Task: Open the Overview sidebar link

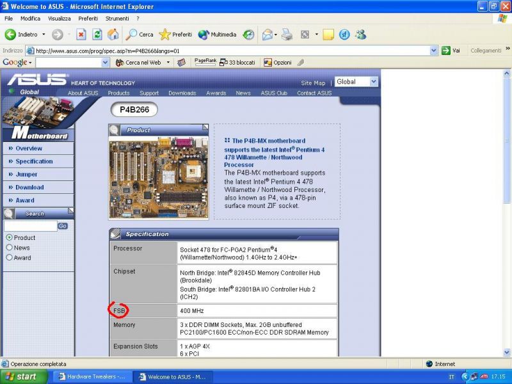Action: point(29,148)
